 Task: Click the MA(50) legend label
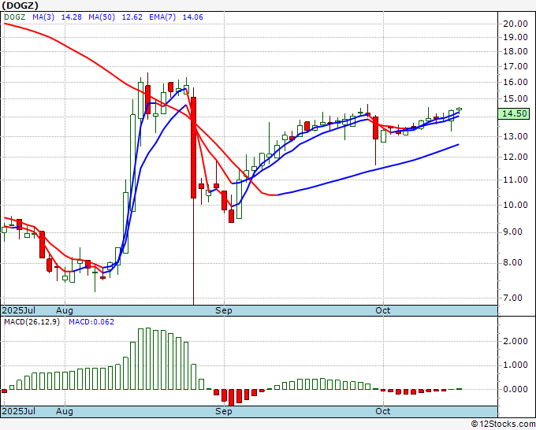pos(102,17)
